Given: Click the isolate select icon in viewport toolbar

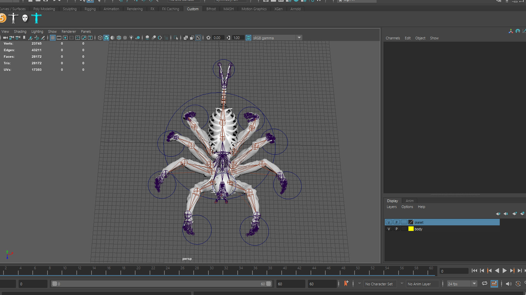Looking at the screenshot, I should tap(176, 38).
